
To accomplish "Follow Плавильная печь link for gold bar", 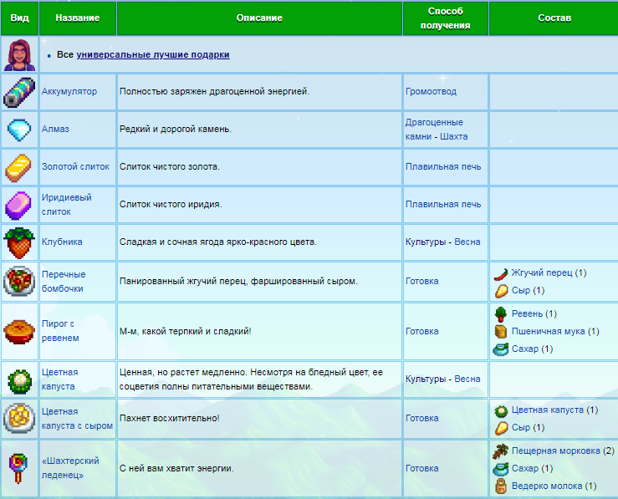I will point(443,166).
